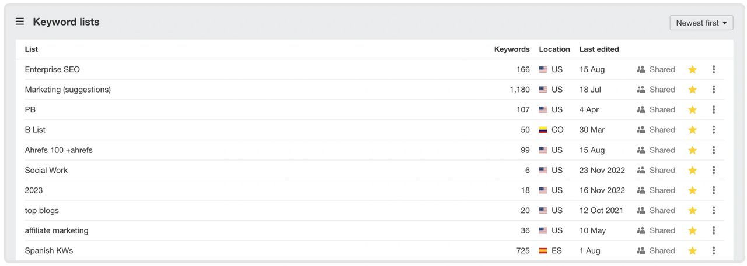This screenshot has width=747, height=266.
Task: Open kebab menu for Social Work list
Action: [x=713, y=171]
